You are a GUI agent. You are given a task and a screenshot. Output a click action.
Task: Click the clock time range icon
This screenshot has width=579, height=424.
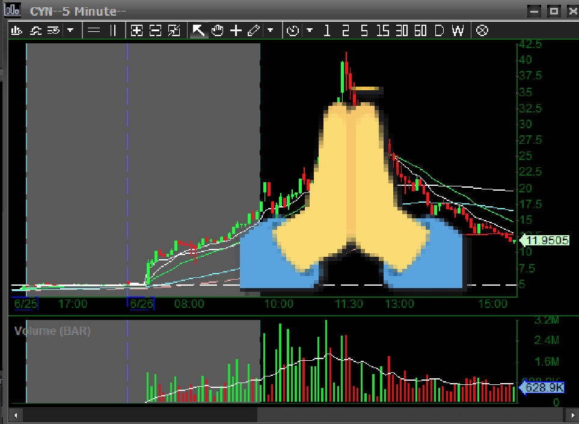(x=293, y=30)
